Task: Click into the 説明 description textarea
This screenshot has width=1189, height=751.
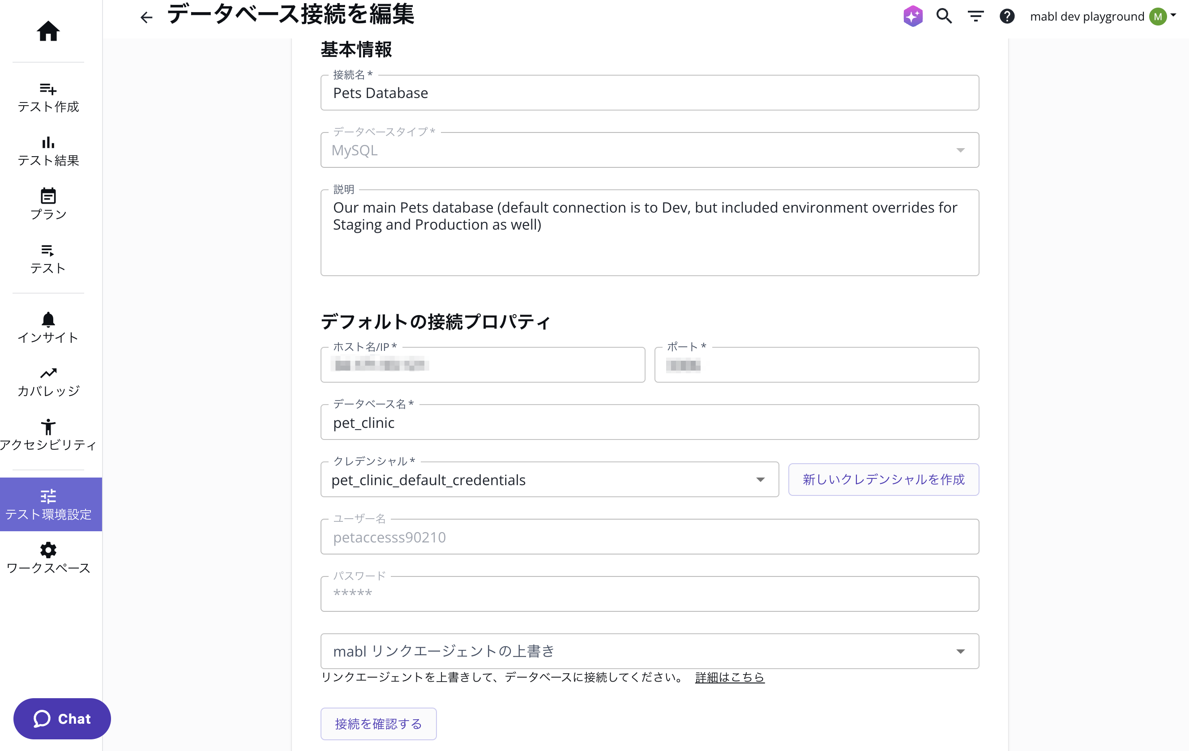Action: pyautogui.click(x=649, y=233)
